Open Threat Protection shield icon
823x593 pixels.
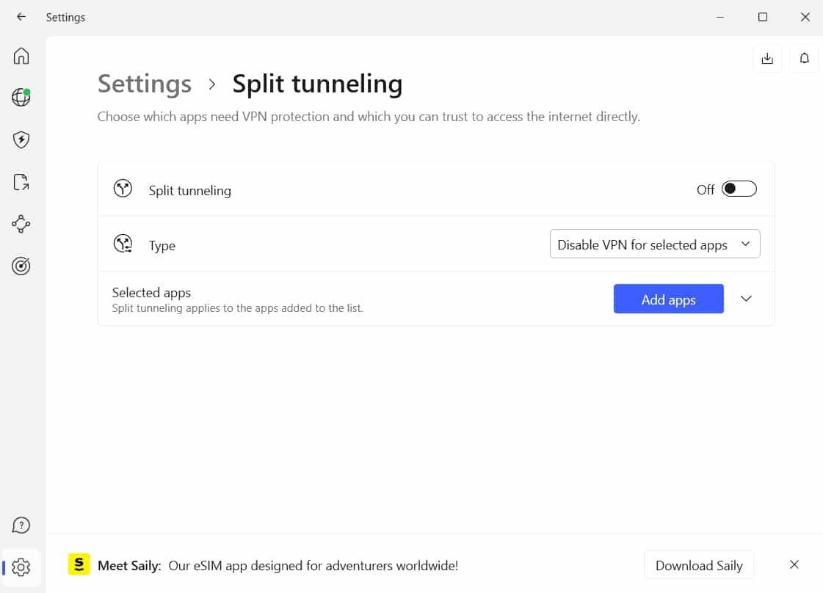21,139
